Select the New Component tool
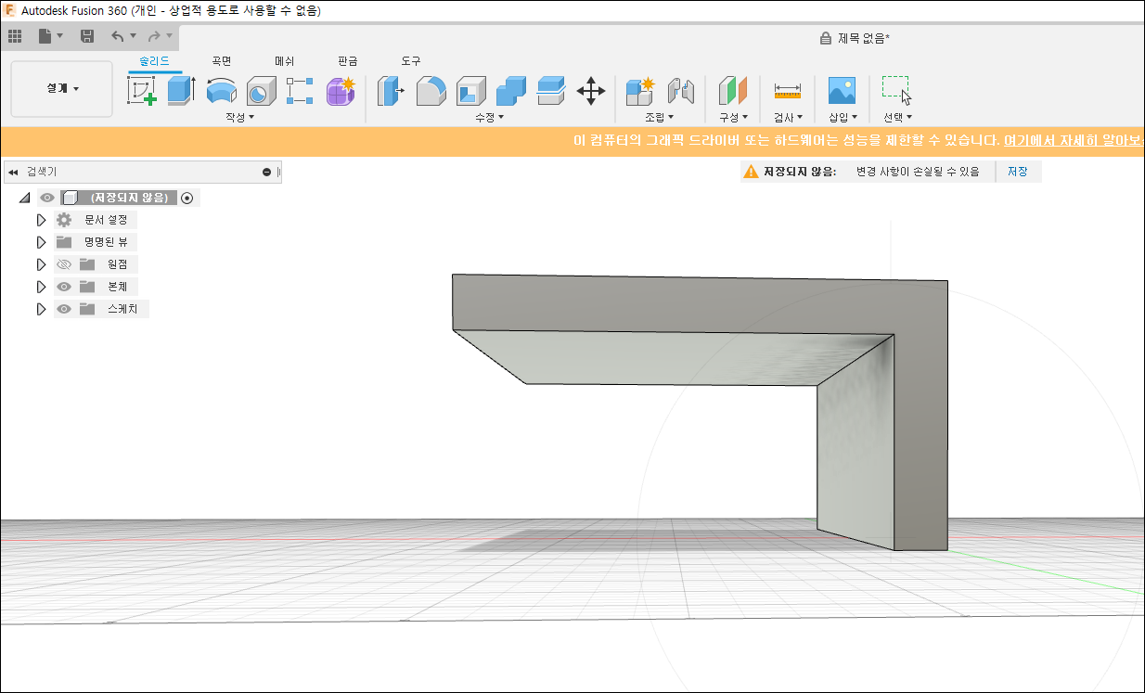Viewport: 1145px width, 693px height. point(640,91)
